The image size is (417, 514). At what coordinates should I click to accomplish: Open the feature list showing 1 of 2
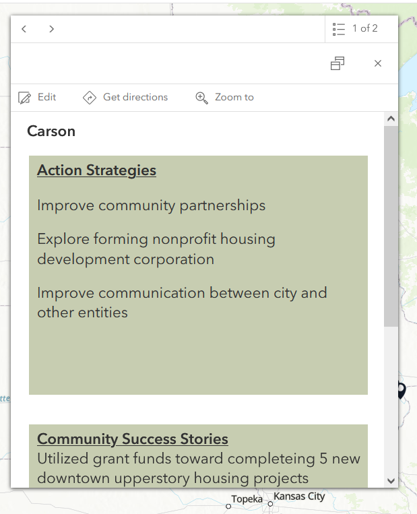click(355, 29)
